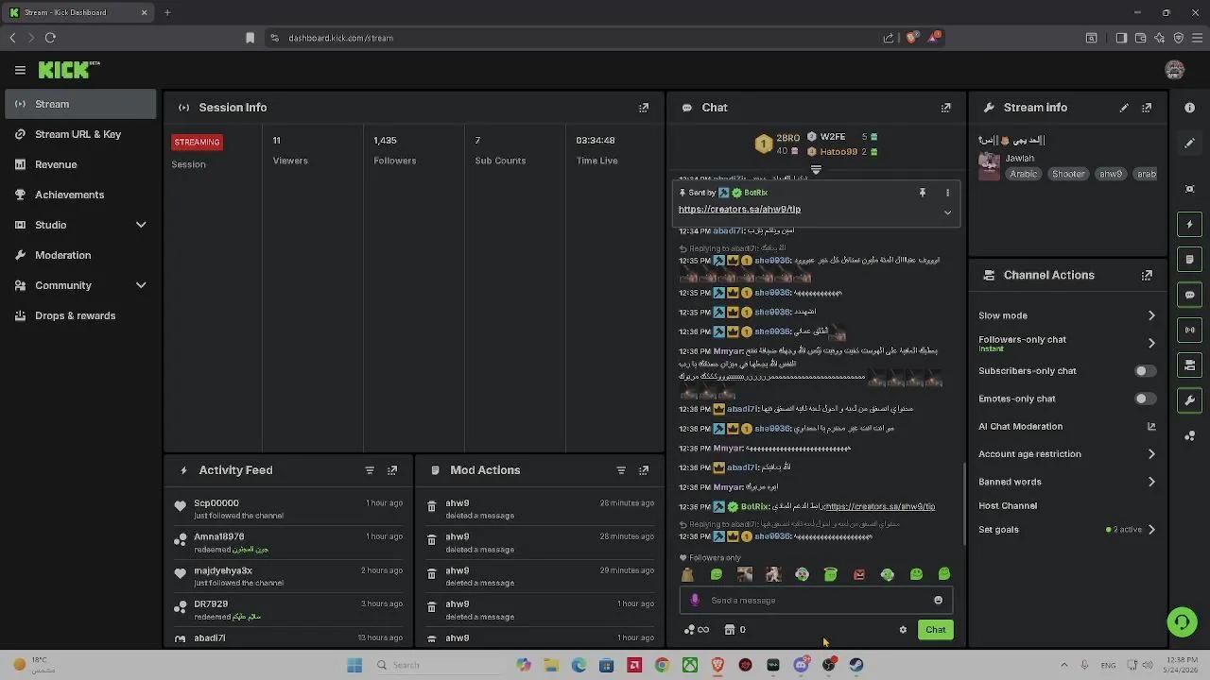Viewport: 1210px width, 680px height.
Task: Enable Emotes-only chat
Action: click(x=1145, y=399)
